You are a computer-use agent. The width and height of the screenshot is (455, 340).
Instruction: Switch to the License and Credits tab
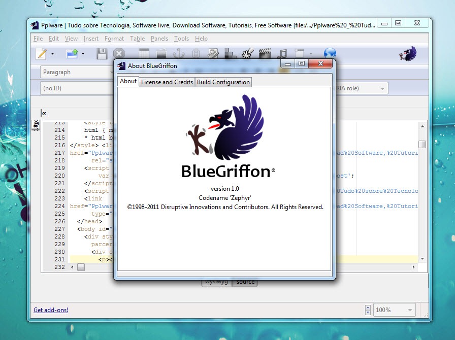click(x=167, y=82)
